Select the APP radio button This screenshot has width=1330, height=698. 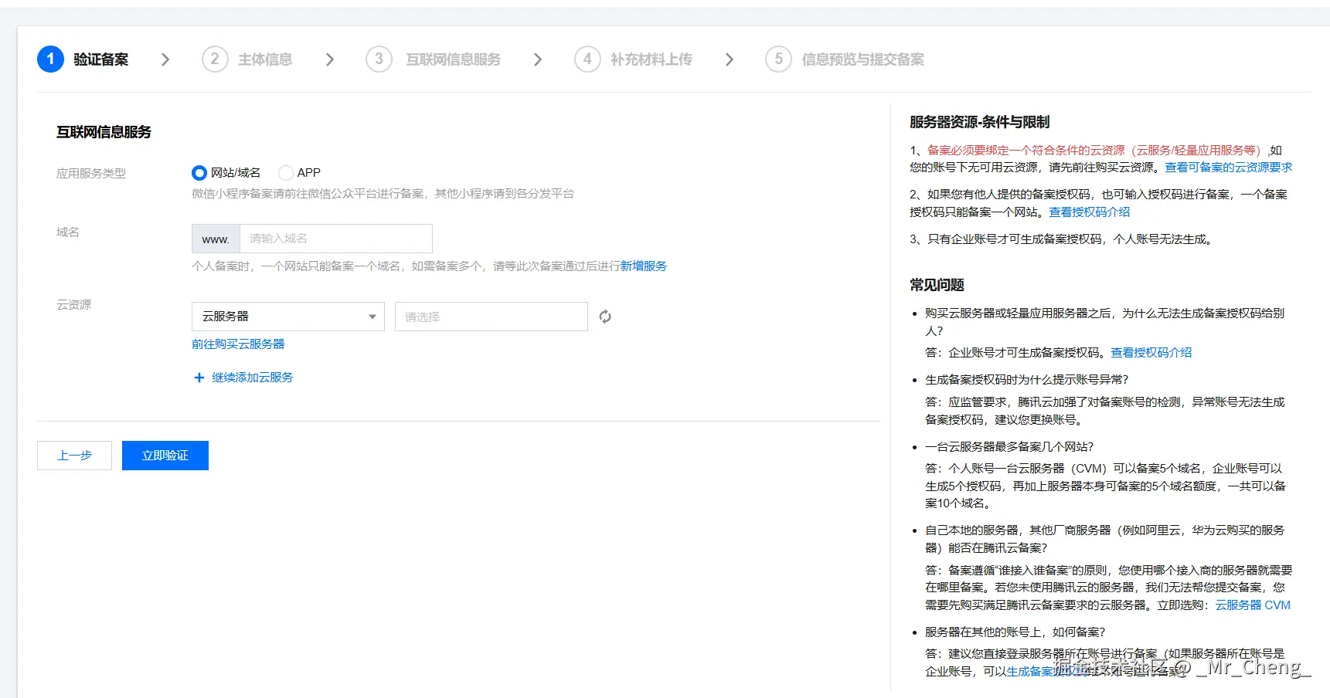click(286, 173)
